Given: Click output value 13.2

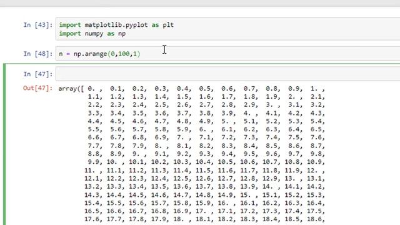Looking at the screenshot, I should tap(92, 186).
